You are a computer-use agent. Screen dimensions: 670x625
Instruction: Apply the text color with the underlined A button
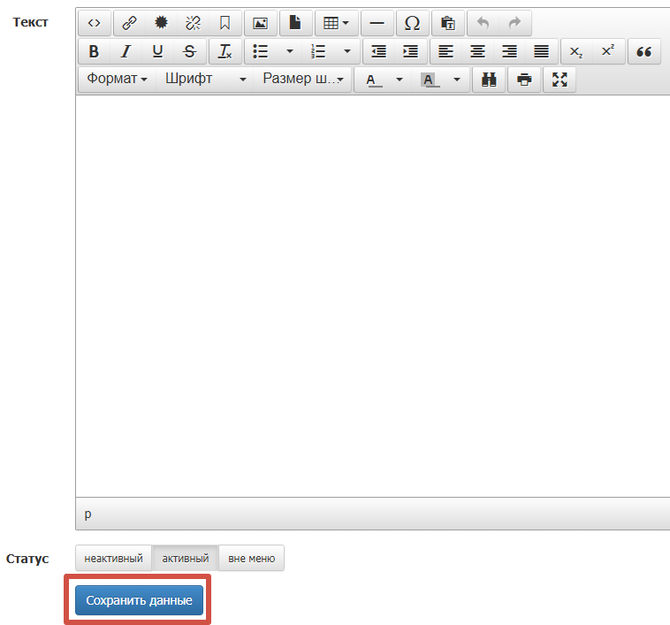pyautogui.click(x=373, y=80)
